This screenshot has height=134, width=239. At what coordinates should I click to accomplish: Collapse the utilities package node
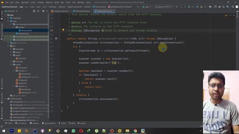tap(13, 27)
